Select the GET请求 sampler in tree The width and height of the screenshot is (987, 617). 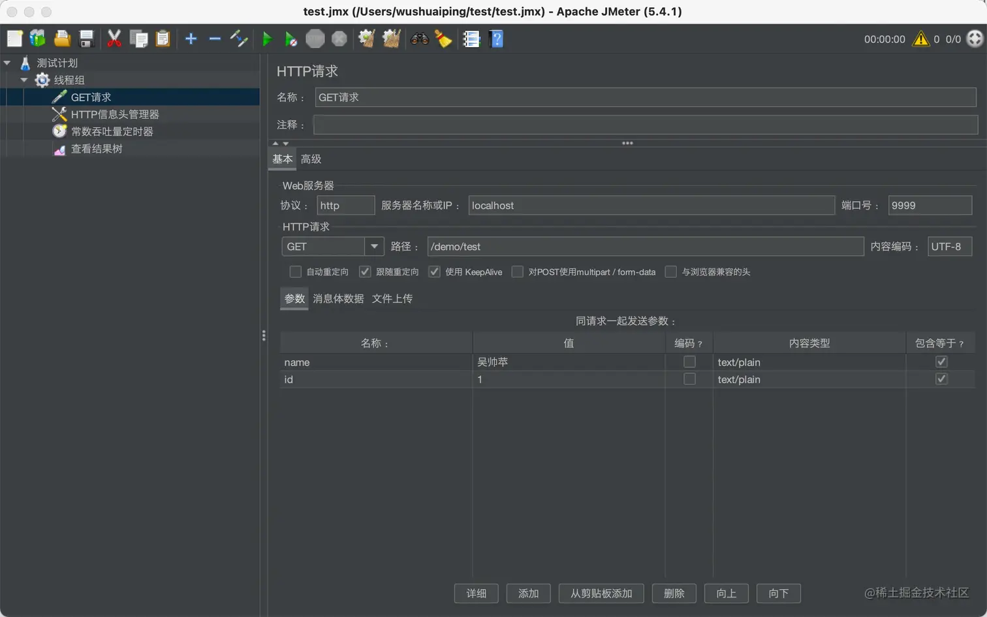91,97
